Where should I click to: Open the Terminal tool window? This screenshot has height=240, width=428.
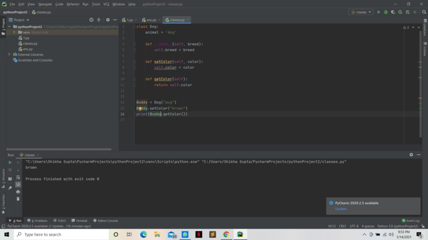[80, 220]
